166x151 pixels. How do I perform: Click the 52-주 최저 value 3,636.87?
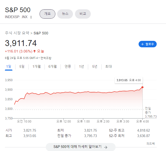[144, 136]
